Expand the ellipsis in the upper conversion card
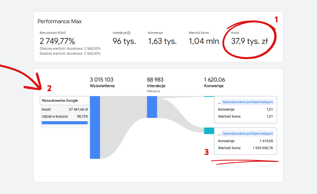The width and height of the screenshot is (317, 194). 219,102
